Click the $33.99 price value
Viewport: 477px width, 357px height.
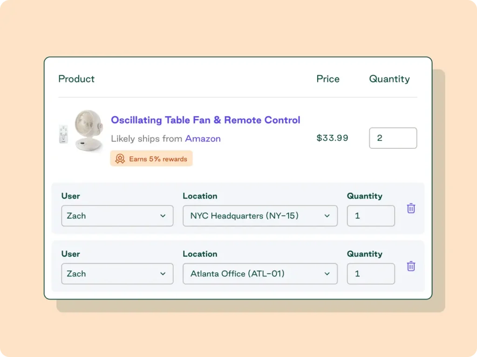(x=332, y=138)
